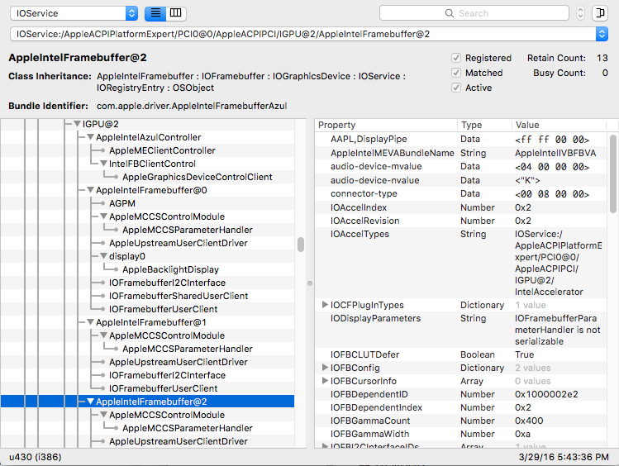Select the IOAccelRevision property row
Image resolution: width=619 pixels, height=466 pixels.
pos(460,221)
